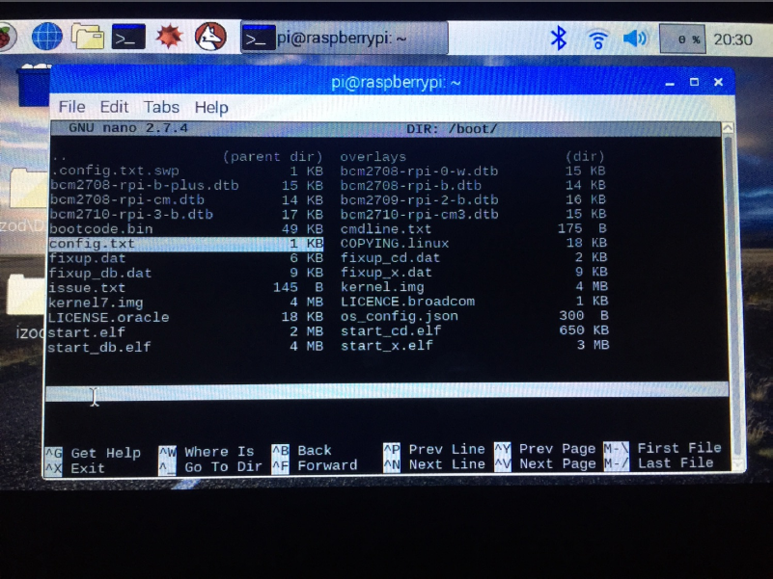Image resolution: width=773 pixels, height=579 pixels.
Task: Maximize the terminal window
Action: [x=694, y=82]
